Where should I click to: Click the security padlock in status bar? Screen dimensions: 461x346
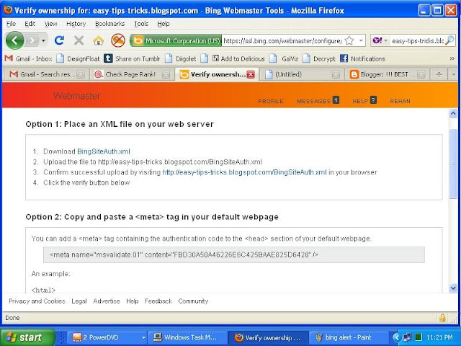point(442,318)
